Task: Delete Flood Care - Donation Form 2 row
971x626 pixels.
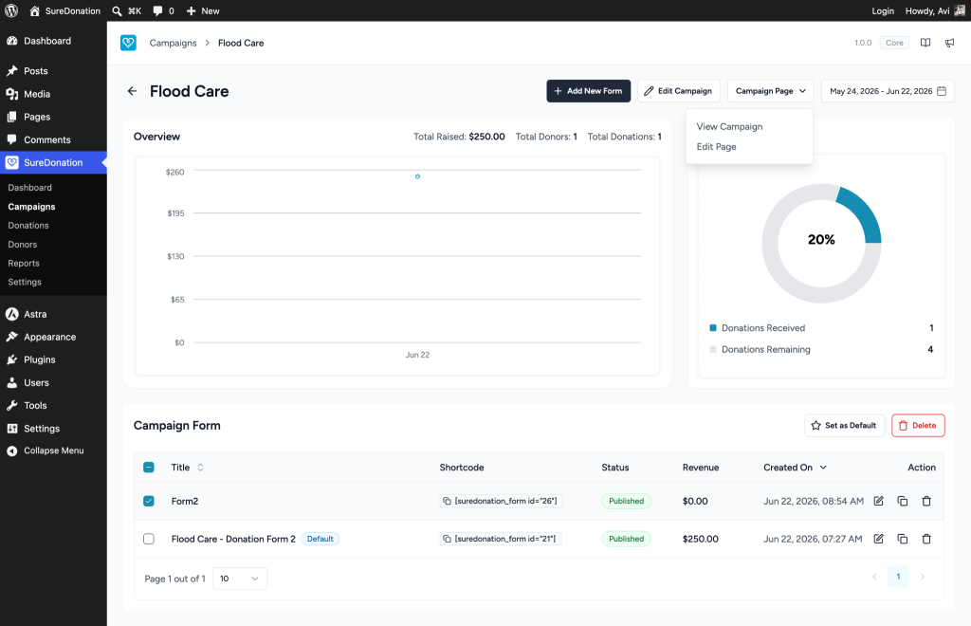Action: (926, 539)
